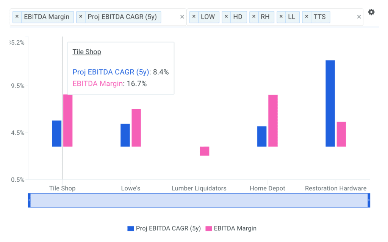
Task: Remove the LOW ticker tag
Action: (x=194, y=17)
